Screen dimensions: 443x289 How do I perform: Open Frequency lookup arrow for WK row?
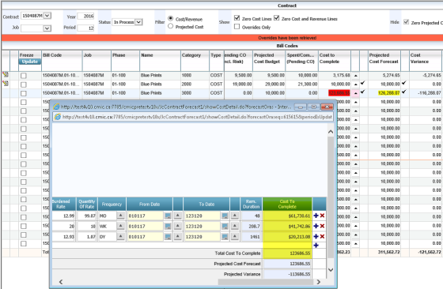pos(120,226)
